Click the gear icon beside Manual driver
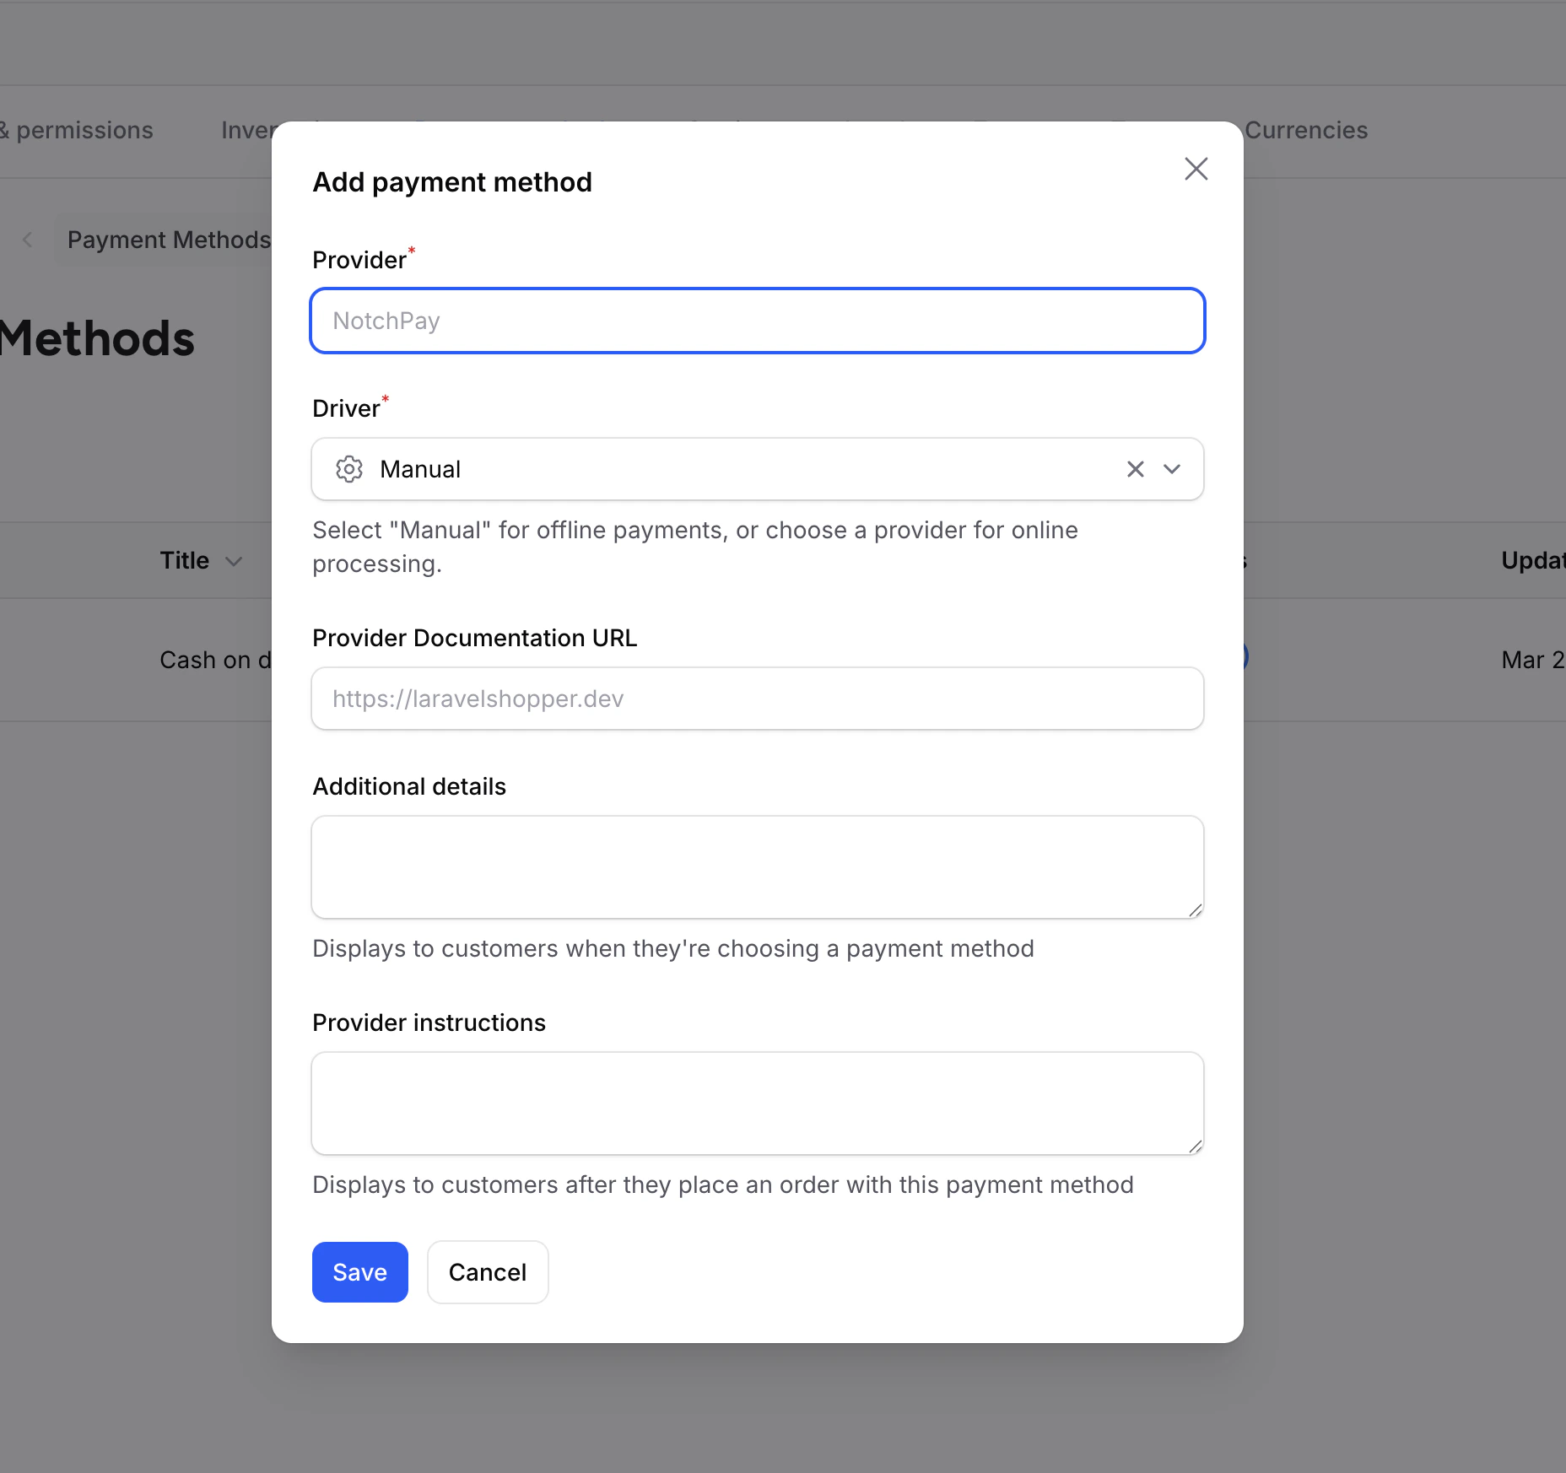Image resolution: width=1566 pixels, height=1473 pixels. point(348,469)
